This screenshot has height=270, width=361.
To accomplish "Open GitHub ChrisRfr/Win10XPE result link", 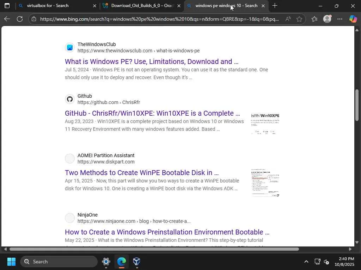I will [152, 113].
